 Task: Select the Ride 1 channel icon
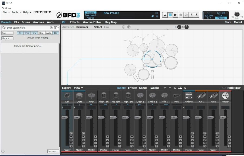click(164, 96)
